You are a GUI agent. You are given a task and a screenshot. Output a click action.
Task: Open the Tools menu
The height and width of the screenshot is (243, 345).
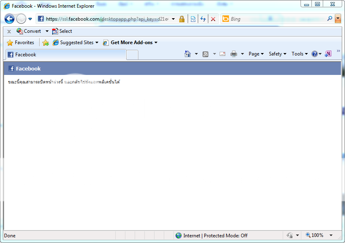(x=299, y=54)
